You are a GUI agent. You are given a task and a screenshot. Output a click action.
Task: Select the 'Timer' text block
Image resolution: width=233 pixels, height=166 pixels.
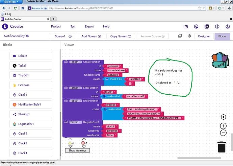tap(110, 135)
